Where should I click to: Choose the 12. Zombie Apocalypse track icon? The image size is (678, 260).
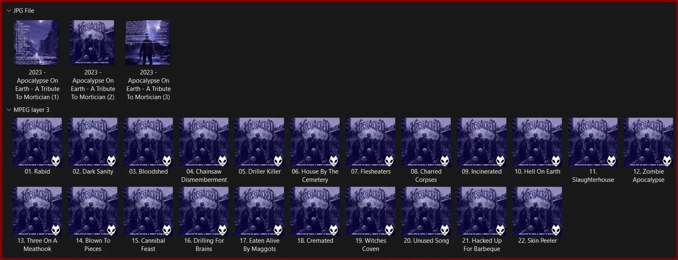coord(648,142)
